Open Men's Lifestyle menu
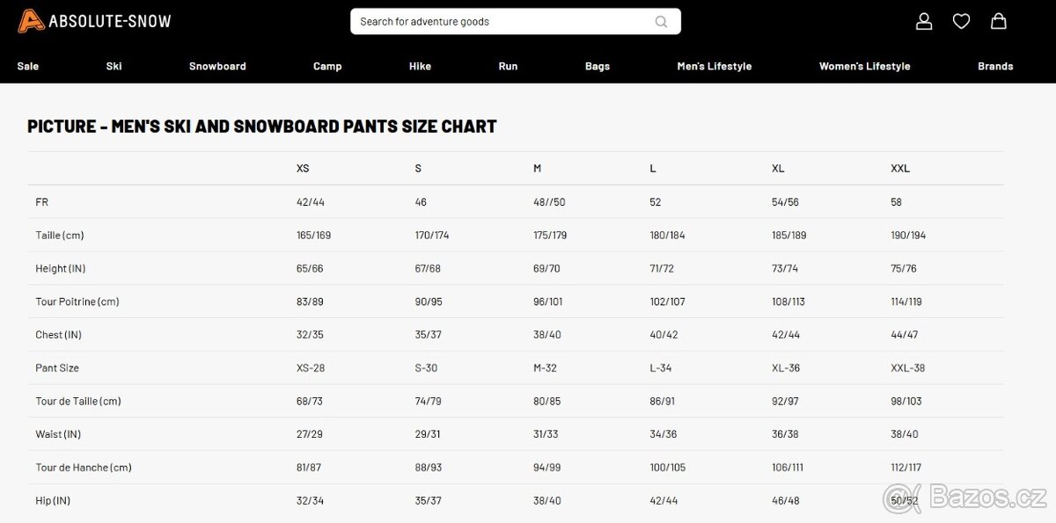This screenshot has width=1056, height=523. 715,66
